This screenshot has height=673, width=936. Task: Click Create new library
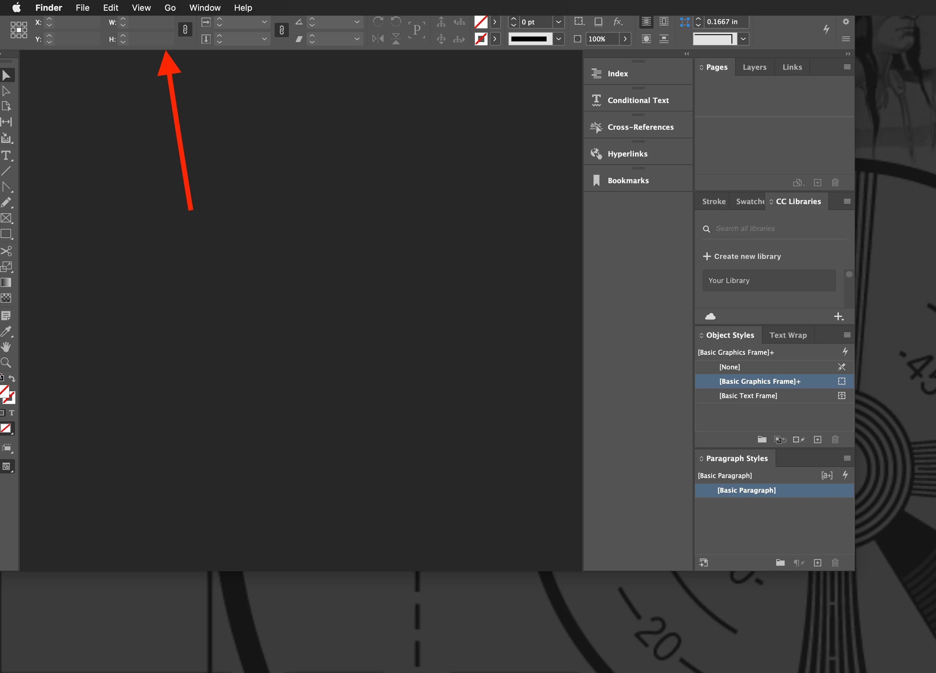point(742,256)
